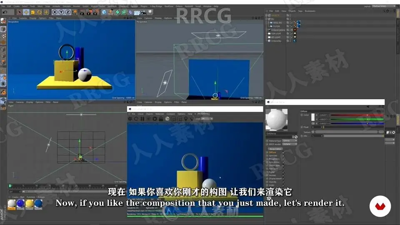Screen dimensions: 400x225
Task: Click Render View clapperboard icon
Action: [82, 12]
